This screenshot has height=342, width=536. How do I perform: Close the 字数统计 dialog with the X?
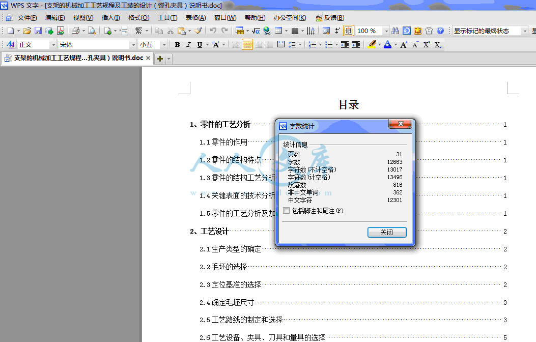click(401, 124)
